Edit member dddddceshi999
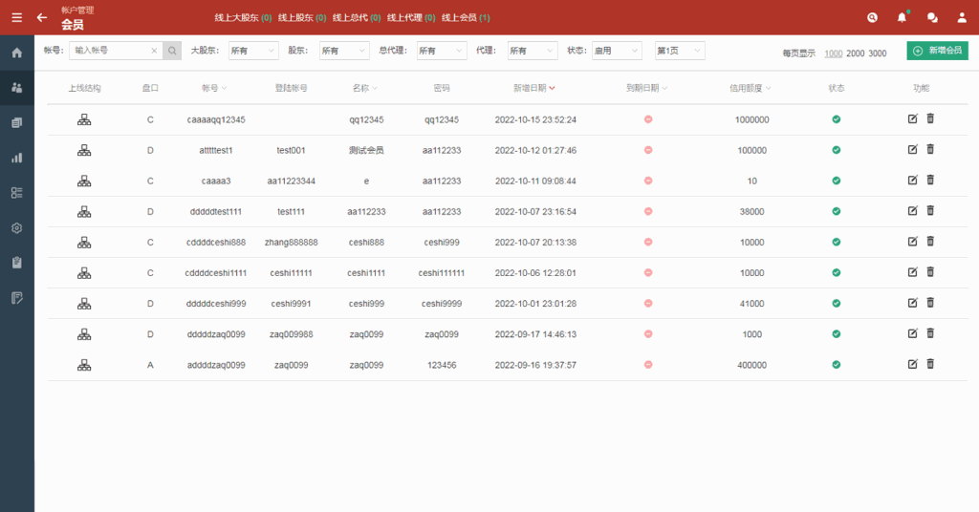979x512 pixels. pyautogui.click(x=913, y=303)
